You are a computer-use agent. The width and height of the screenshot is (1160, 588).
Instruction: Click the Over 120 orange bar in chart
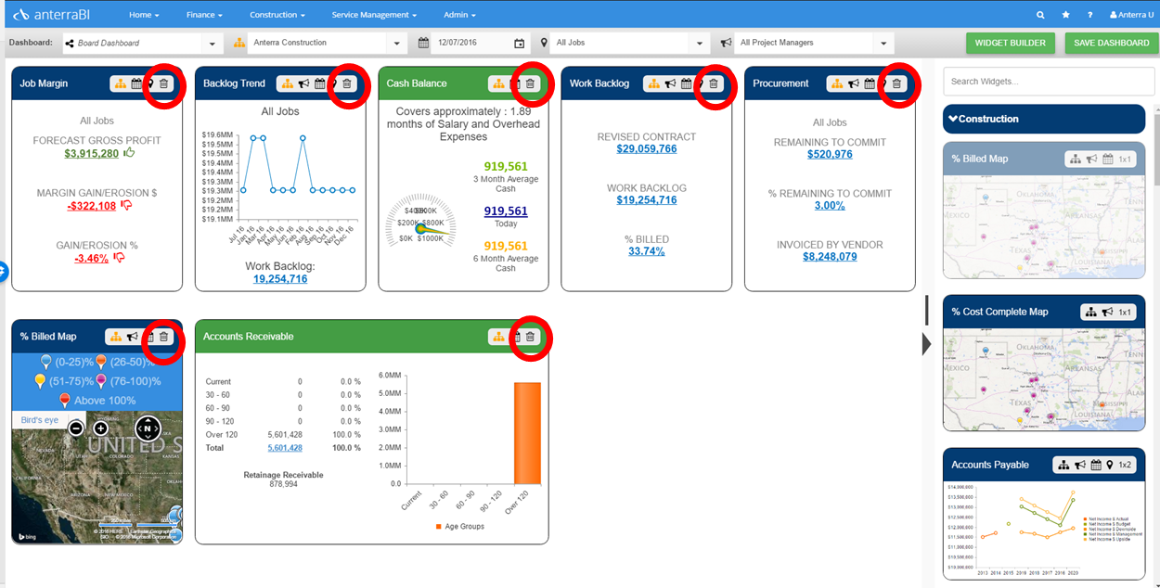(x=527, y=433)
